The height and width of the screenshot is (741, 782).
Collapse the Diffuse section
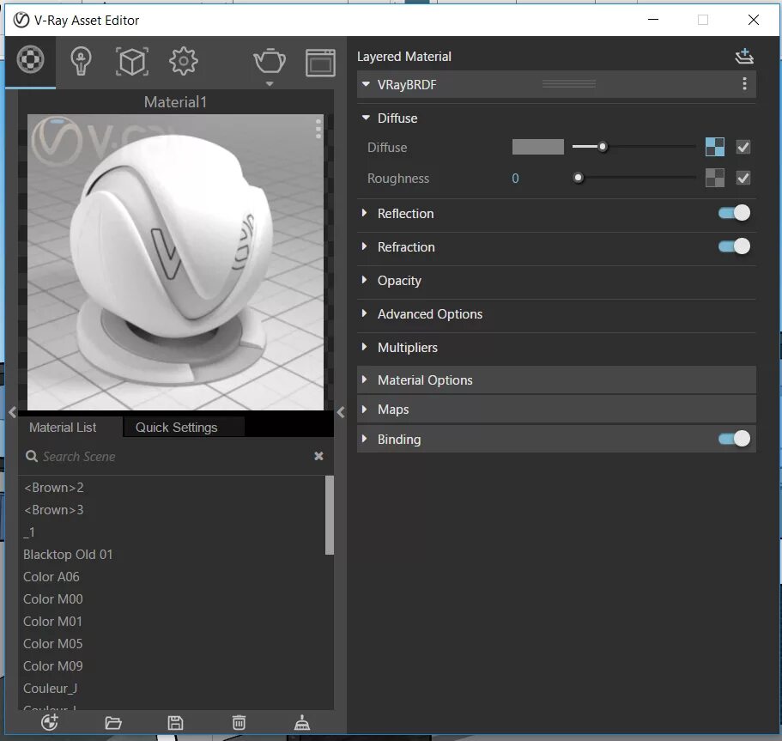tap(365, 118)
